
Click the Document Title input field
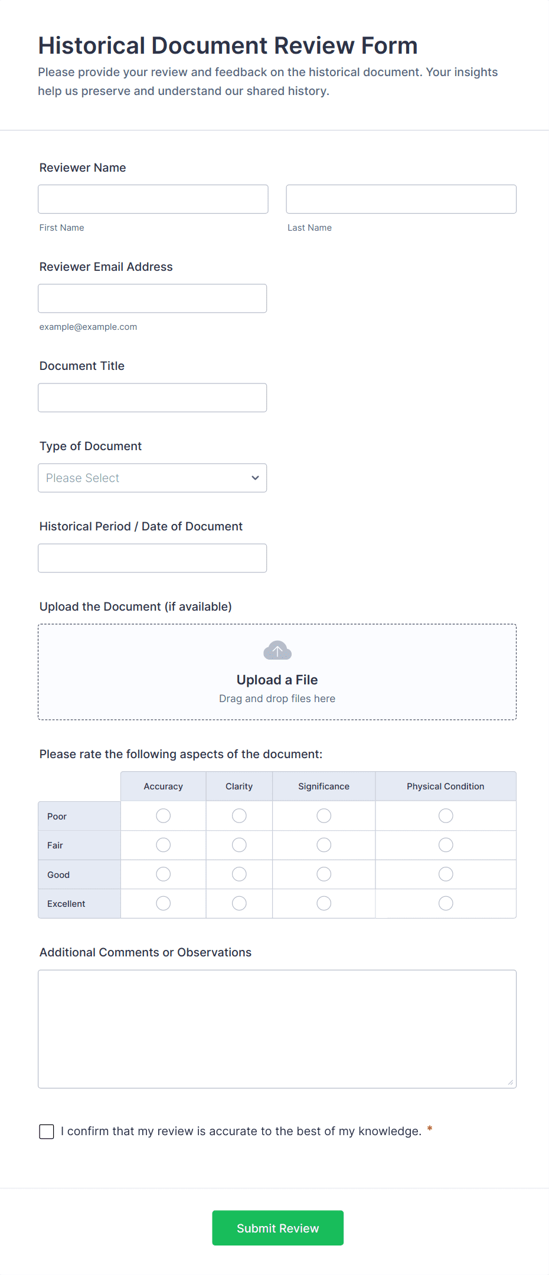(152, 397)
